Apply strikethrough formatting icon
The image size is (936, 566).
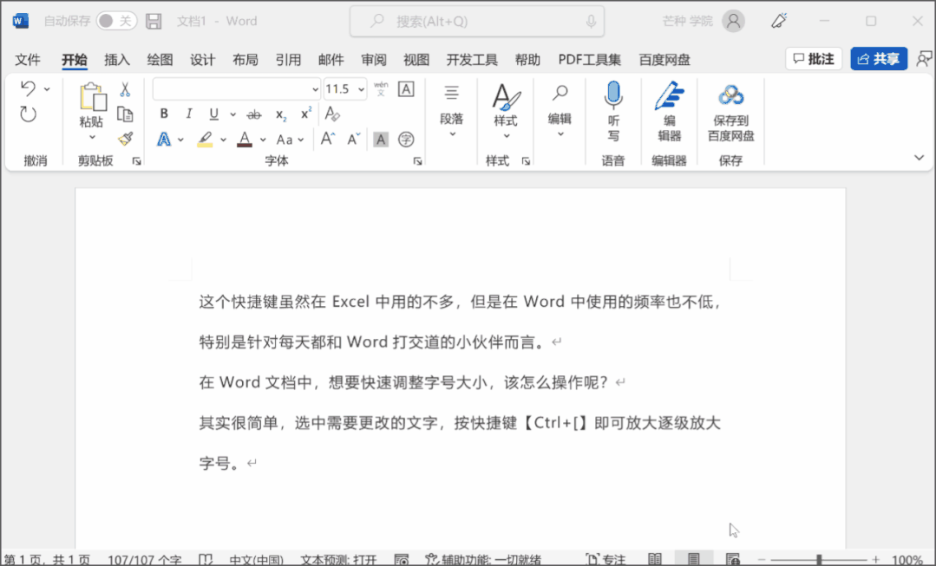(x=254, y=114)
